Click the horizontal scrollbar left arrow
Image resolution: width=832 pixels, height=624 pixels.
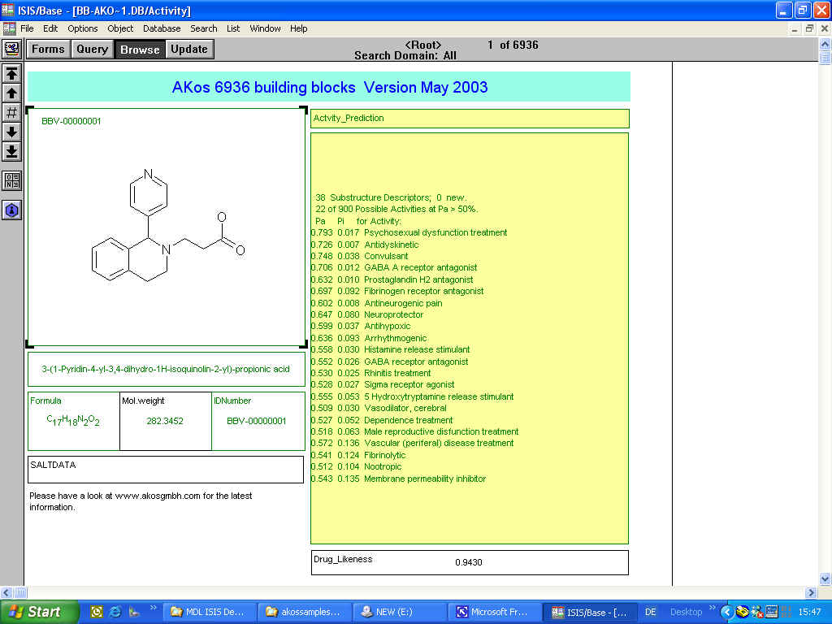tap(6, 592)
